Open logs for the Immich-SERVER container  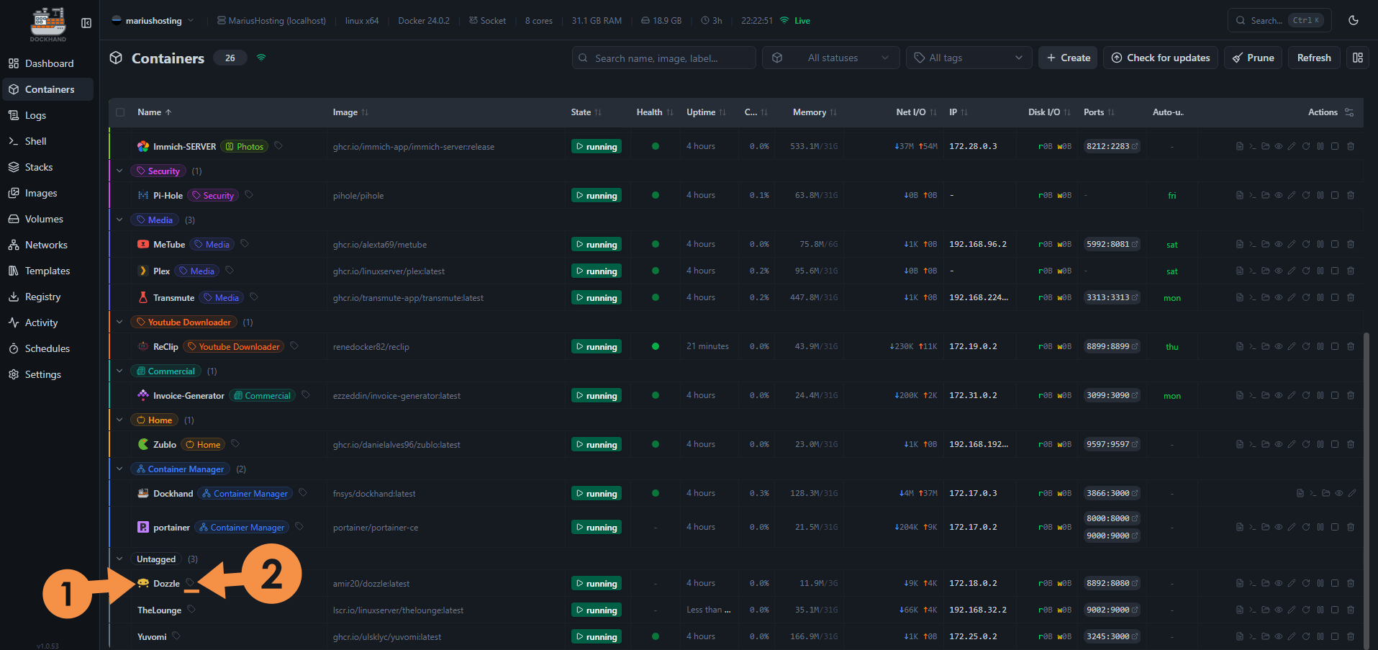tap(1239, 146)
